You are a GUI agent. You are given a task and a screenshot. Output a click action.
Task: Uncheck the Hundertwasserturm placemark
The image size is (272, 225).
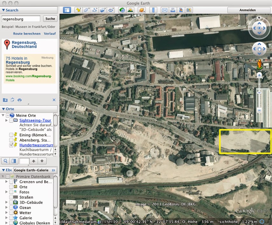(11, 145)
